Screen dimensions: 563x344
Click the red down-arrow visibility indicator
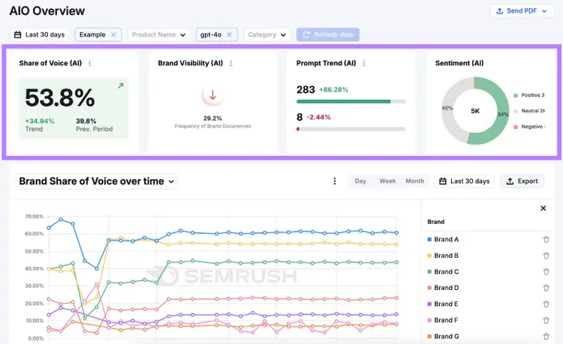(212, 95)
